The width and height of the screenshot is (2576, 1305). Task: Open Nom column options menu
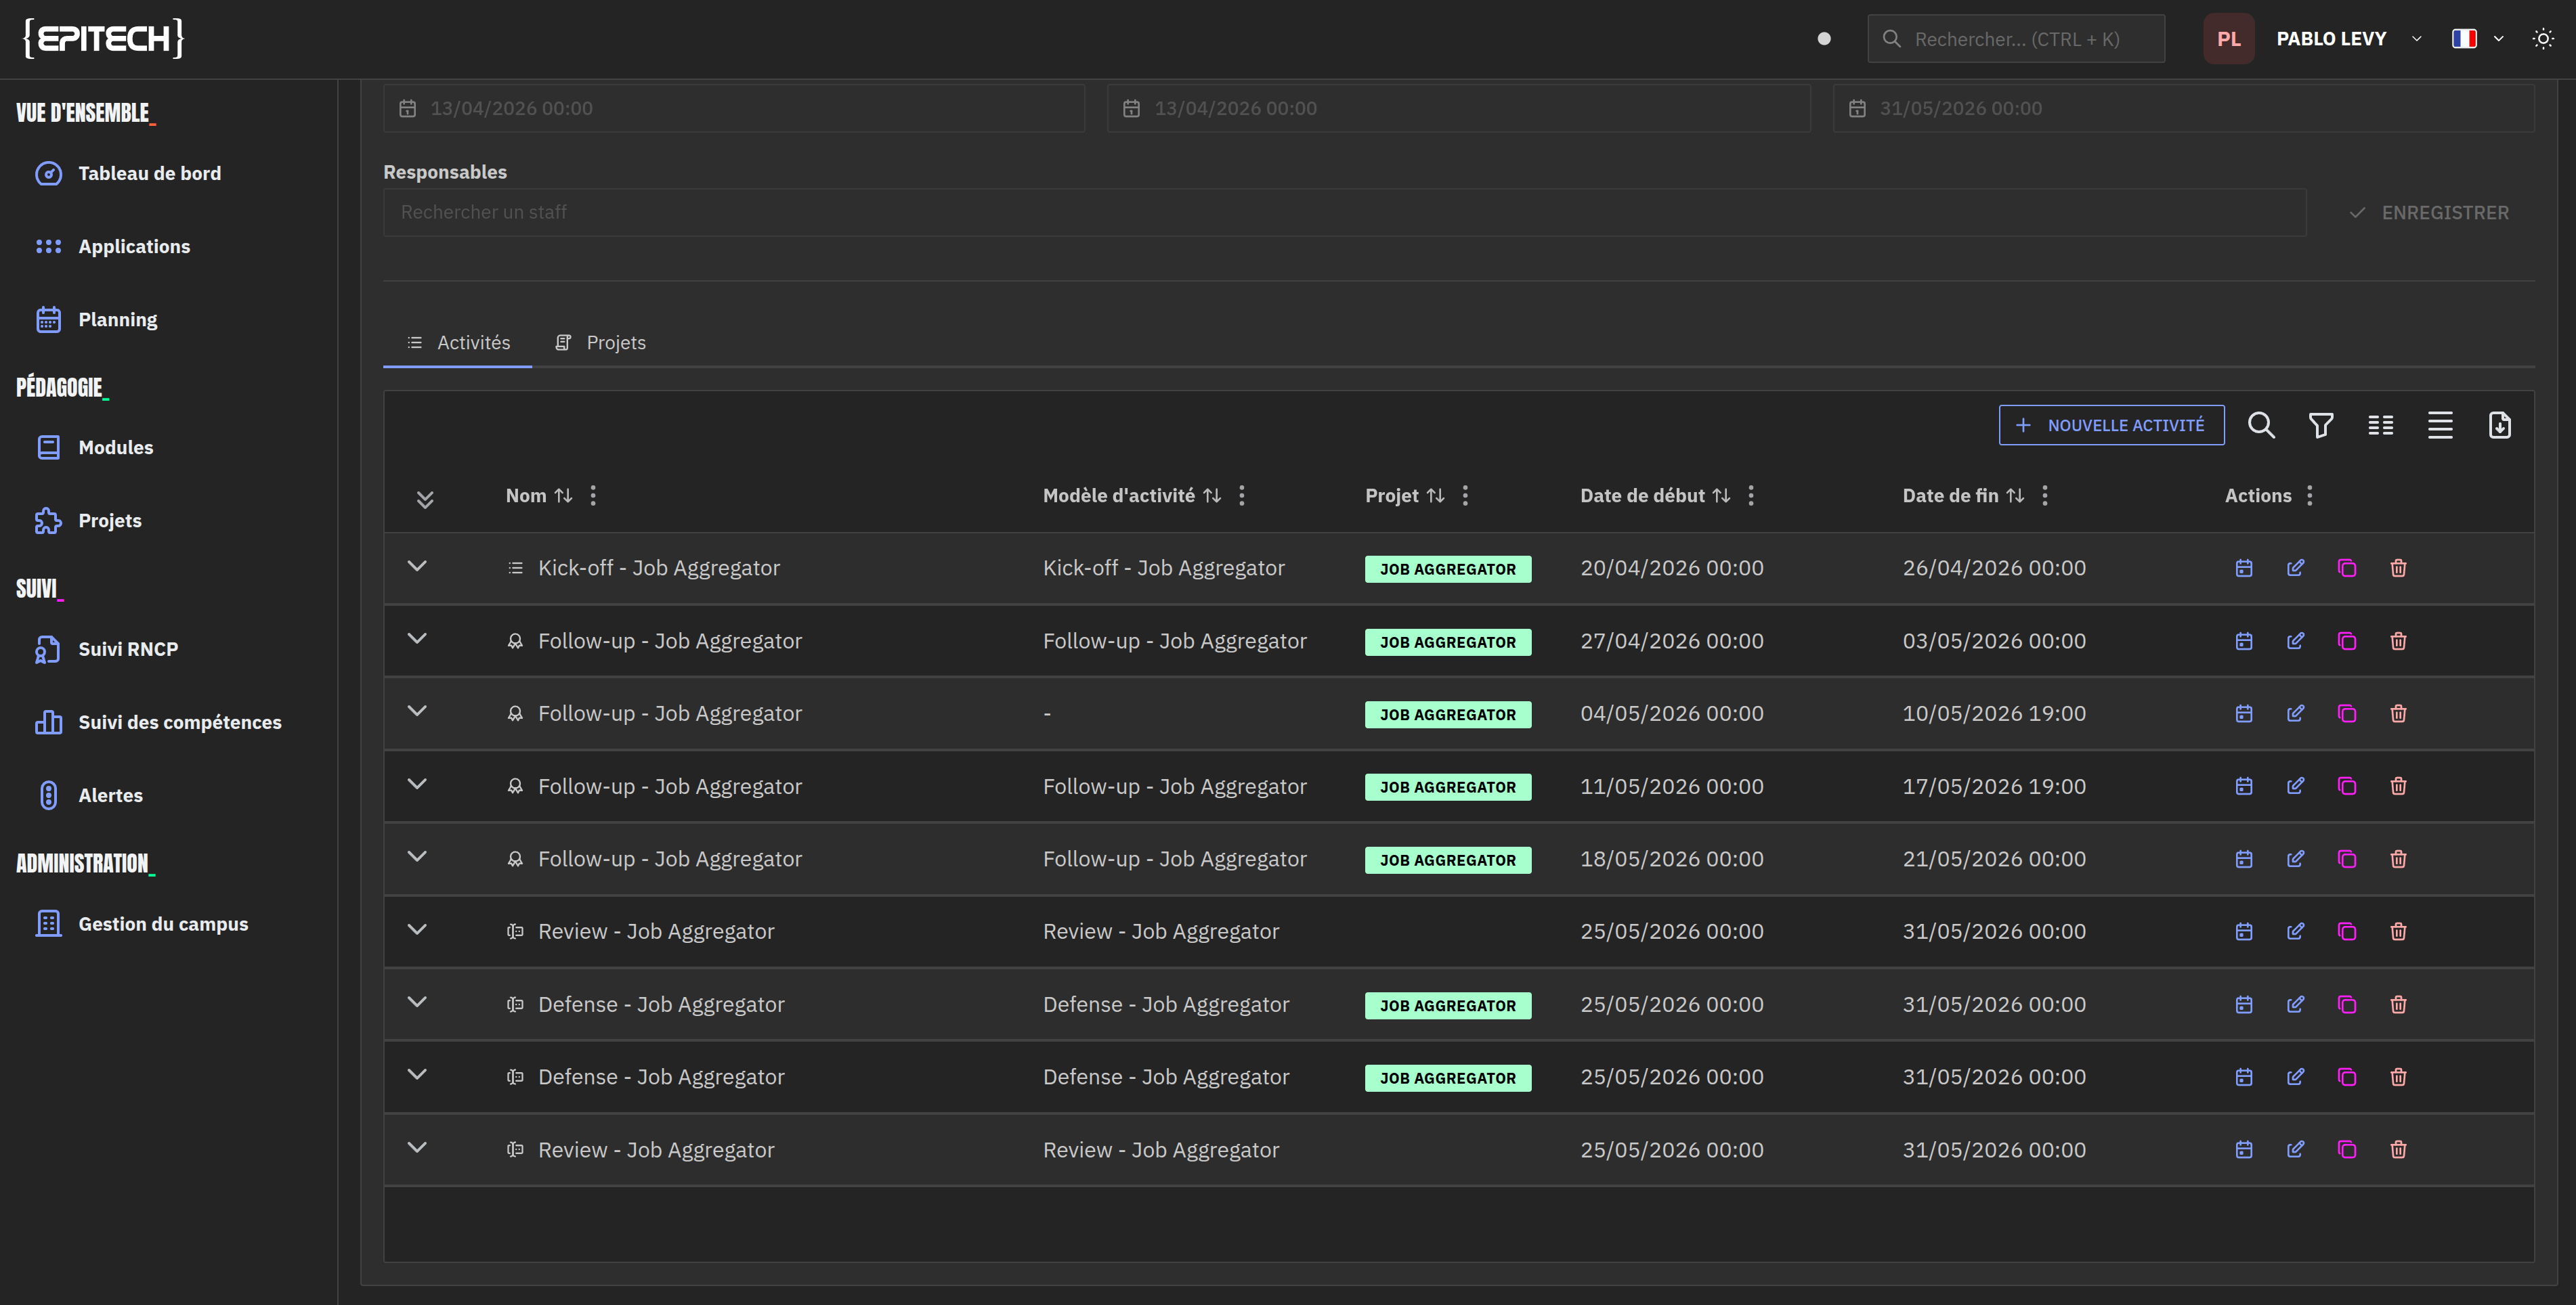tap(593, 495)
